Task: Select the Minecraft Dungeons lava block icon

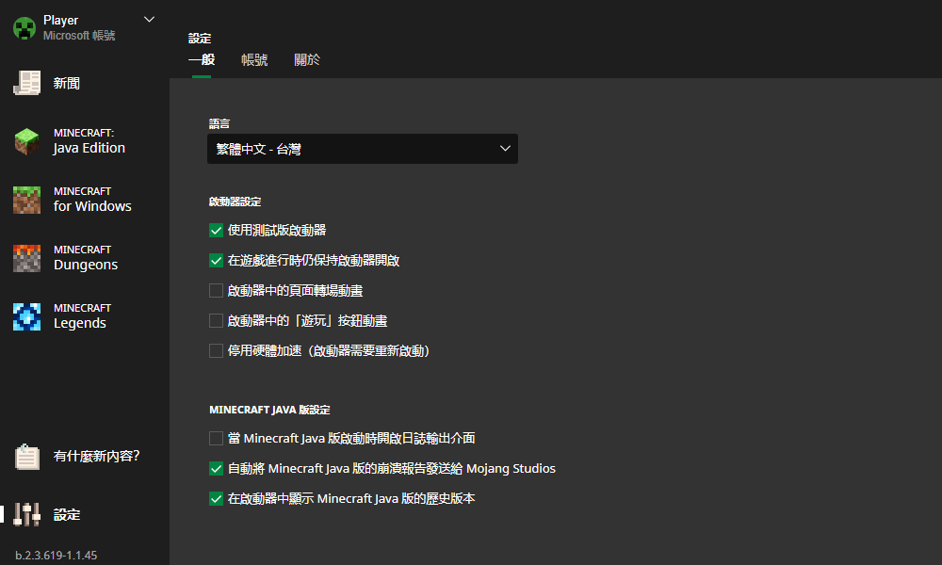Action: click(x=27, y=258)
